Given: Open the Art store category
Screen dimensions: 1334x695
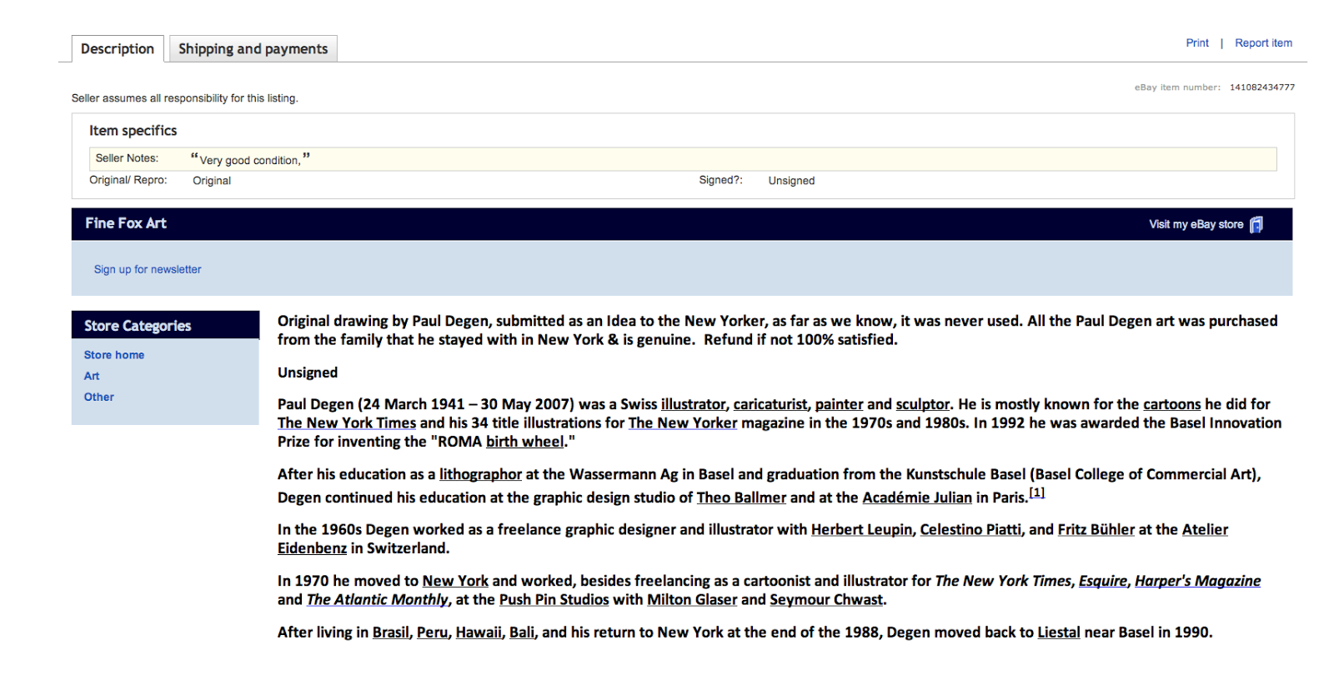Looking at the screenshot, I should [x=92, y=376].
